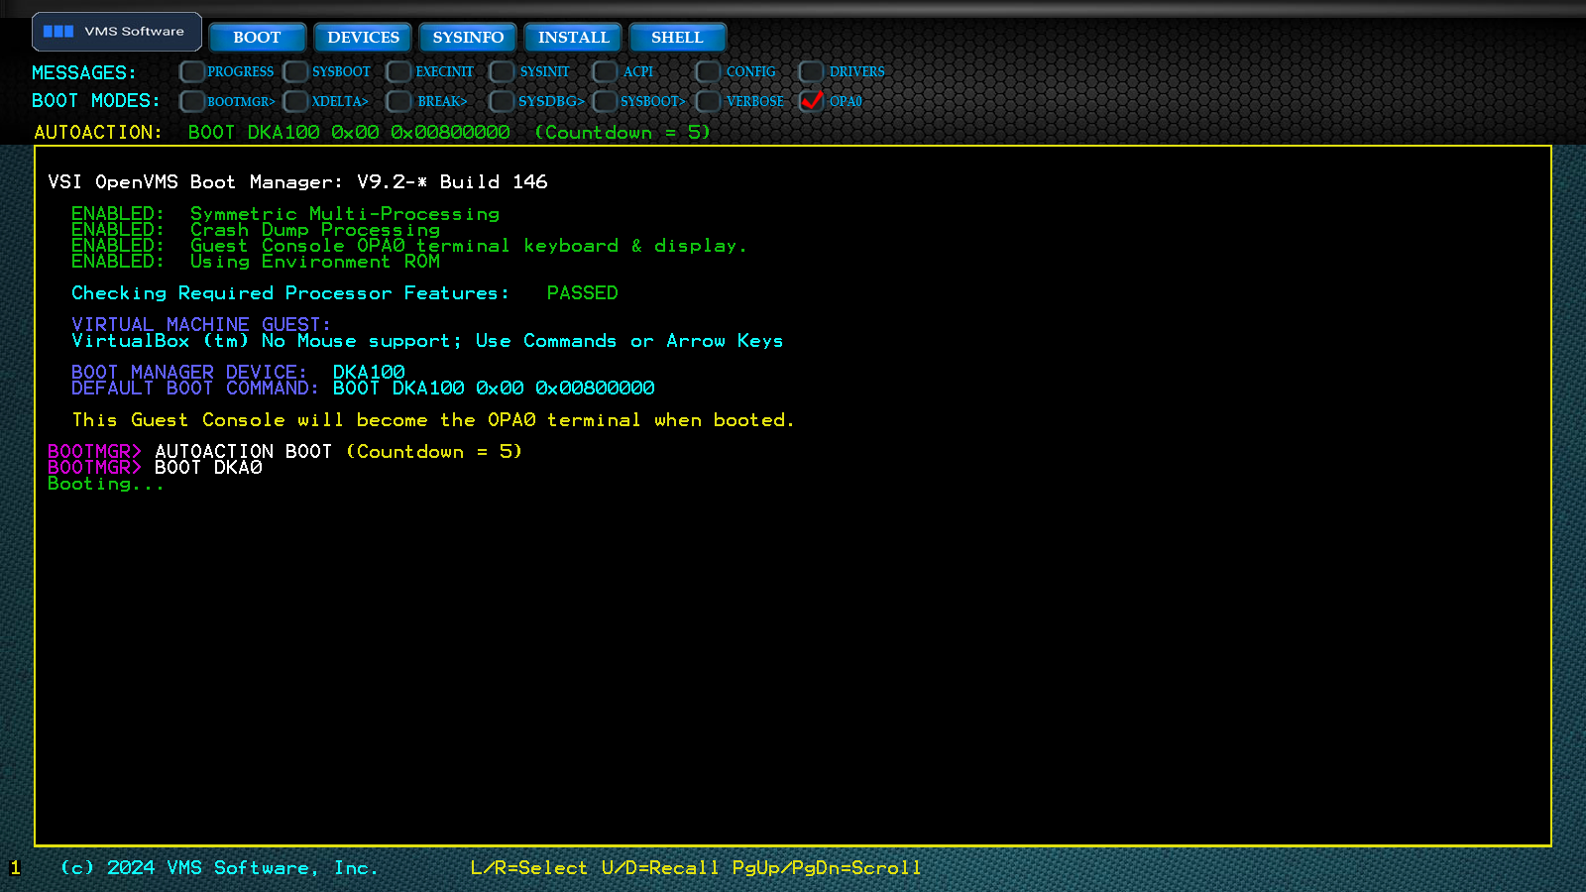Click 'Guest Console OPA0 terminal keyboard' line
The image size is (1586, 892).
(x=408, y=246)
